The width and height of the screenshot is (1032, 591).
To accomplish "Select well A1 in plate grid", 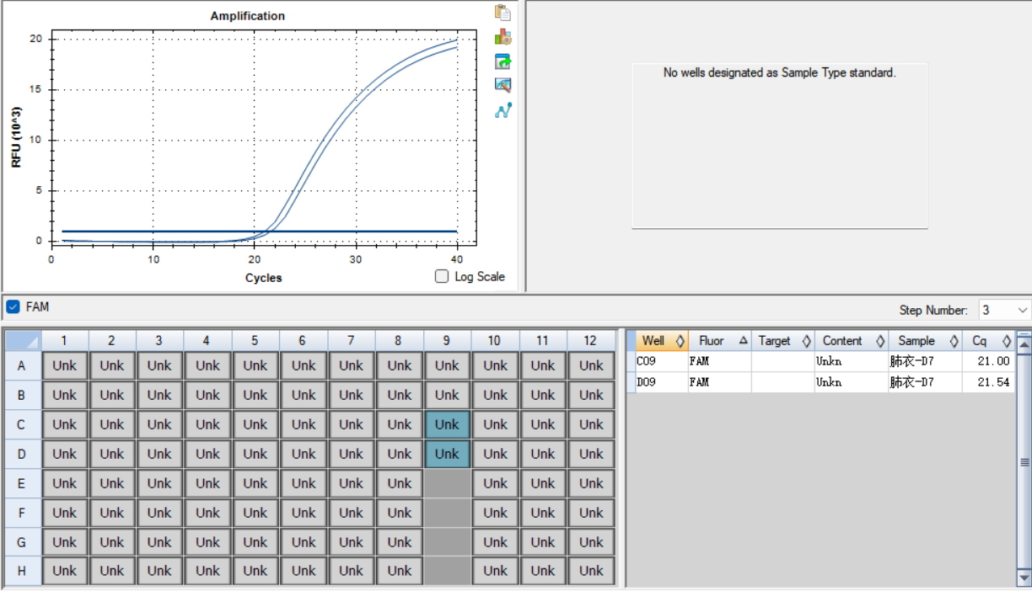I will click(64, 365).
